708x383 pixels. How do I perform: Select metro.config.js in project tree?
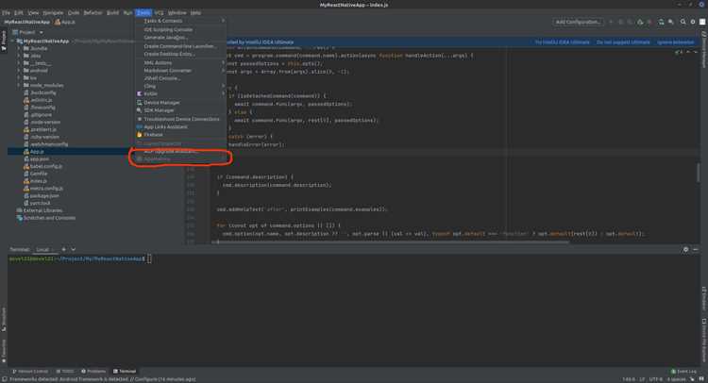coord(46,188)
